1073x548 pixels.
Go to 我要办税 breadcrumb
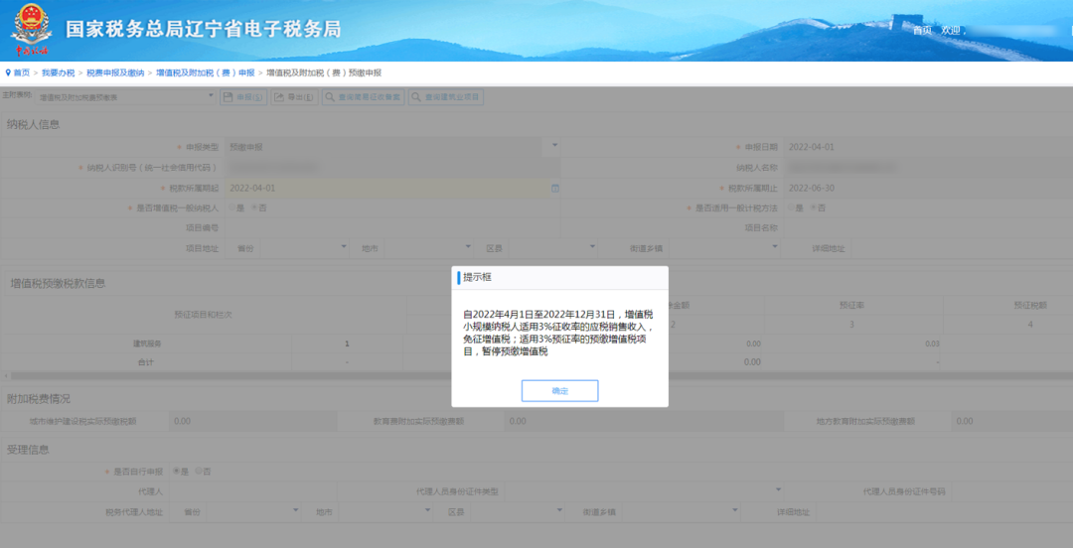point(59,72)
